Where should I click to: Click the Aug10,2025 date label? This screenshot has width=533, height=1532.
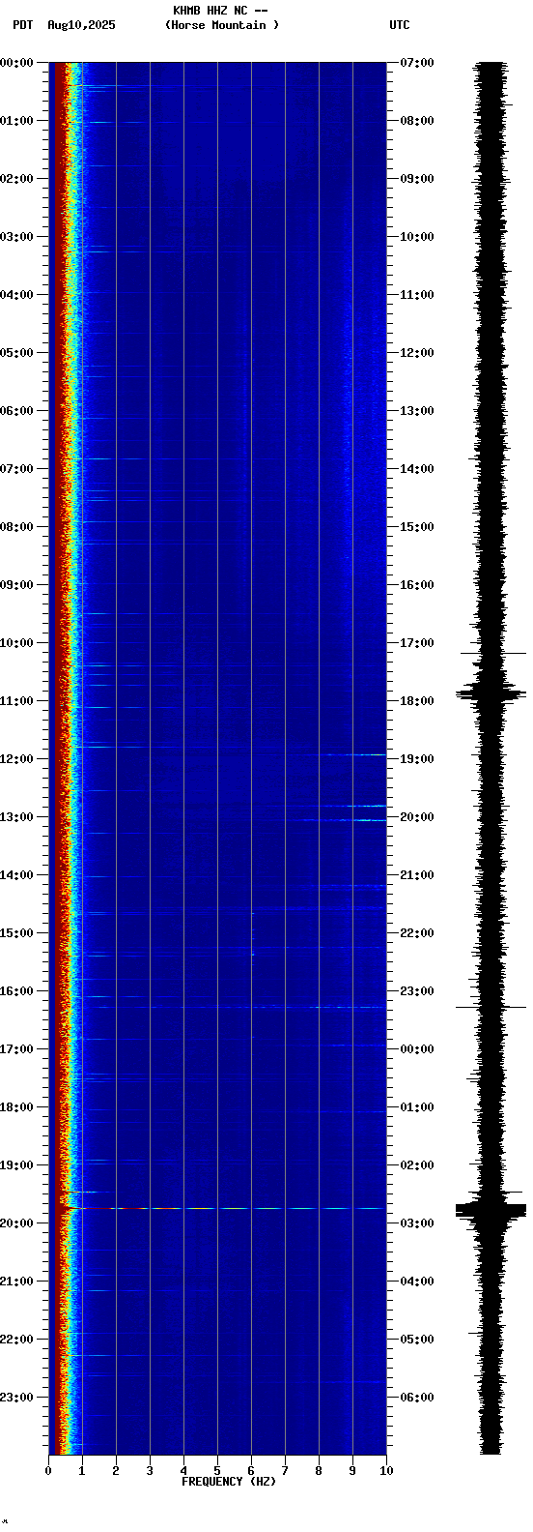(x=81, y=25)
